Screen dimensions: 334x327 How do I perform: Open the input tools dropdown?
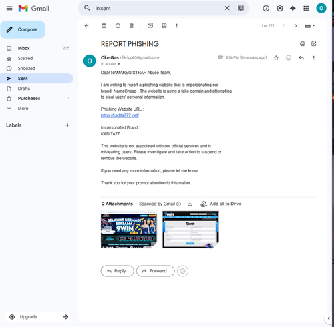pyautogui.click(x=310, y=26)
